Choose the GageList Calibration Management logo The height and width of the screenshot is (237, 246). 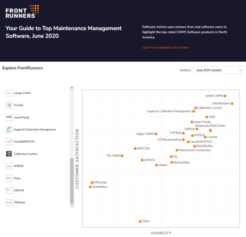point(9,130)
